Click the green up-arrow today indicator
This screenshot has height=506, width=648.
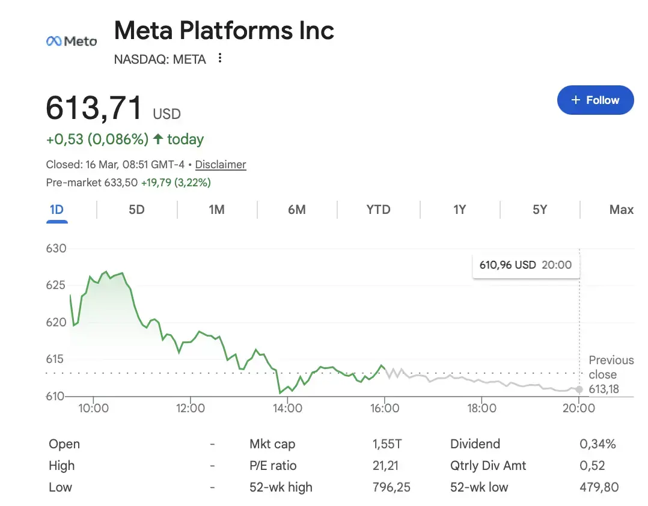(x=158, y=139)
